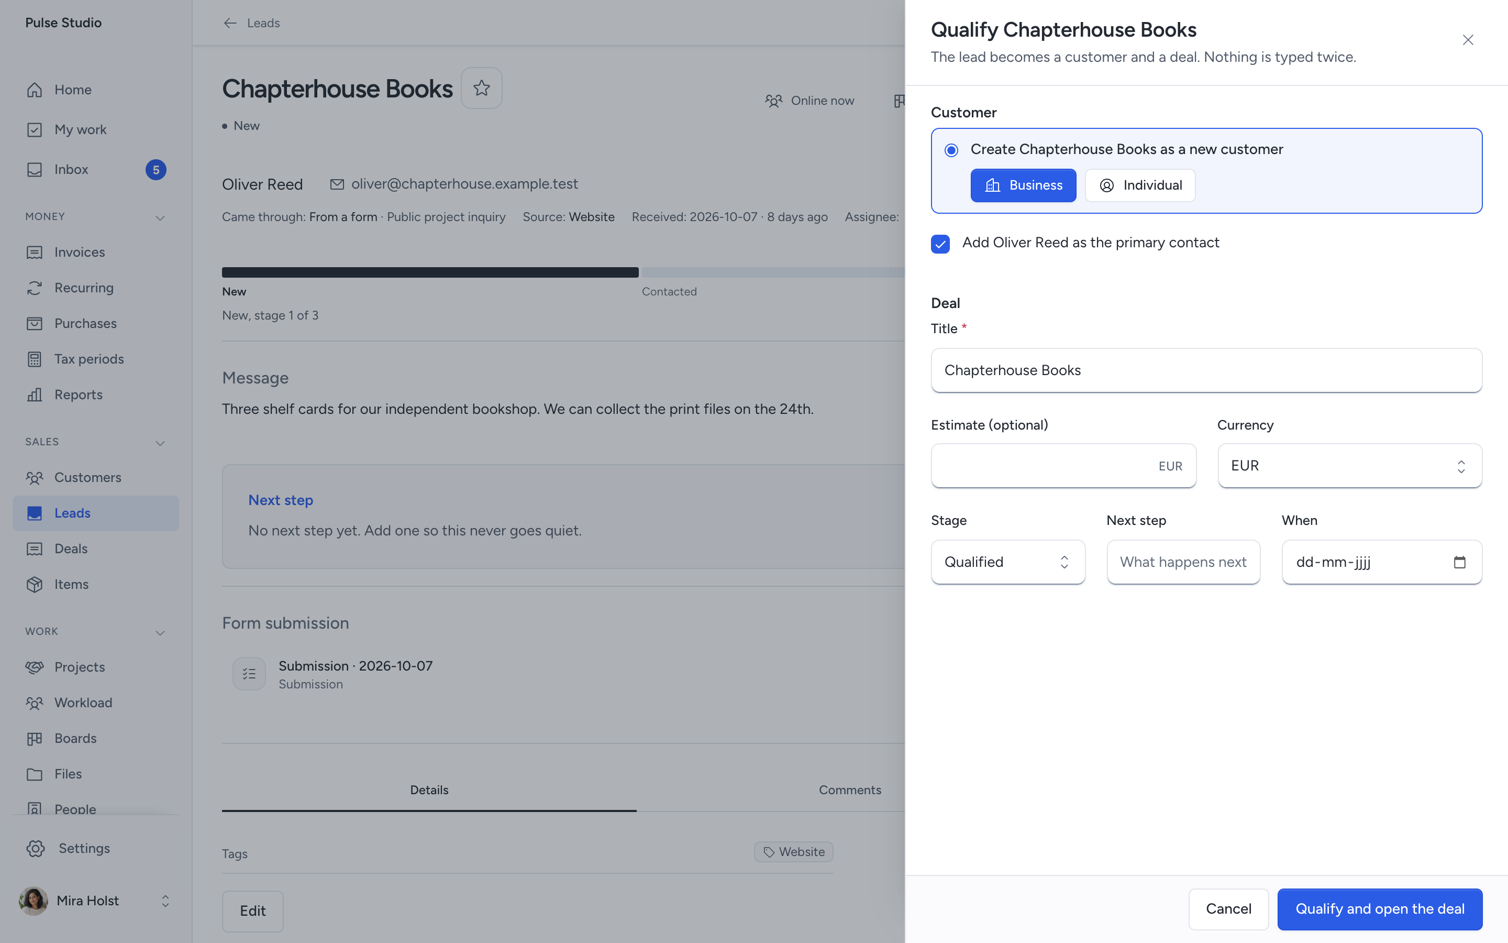The width and height of the screenshot is (1508, 943).
Task: Open the Currency EUR dropdown
Action: [1350, 466]
